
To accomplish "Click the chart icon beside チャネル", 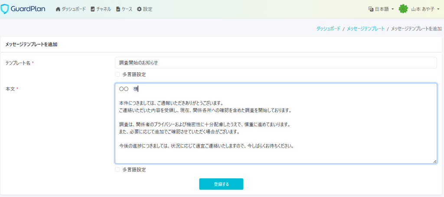I will pyautogui.click(x=93, y=9).
